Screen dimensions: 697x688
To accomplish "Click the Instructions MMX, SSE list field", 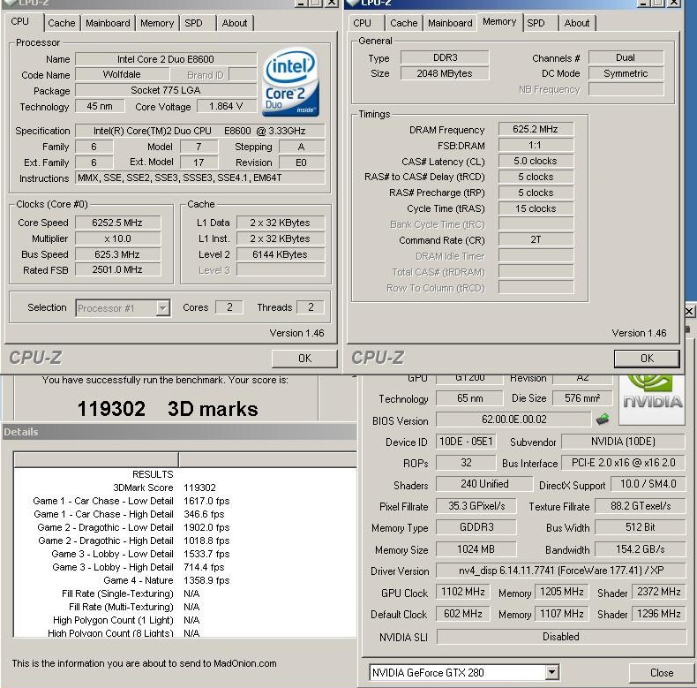I will click(x=199, y=178).
